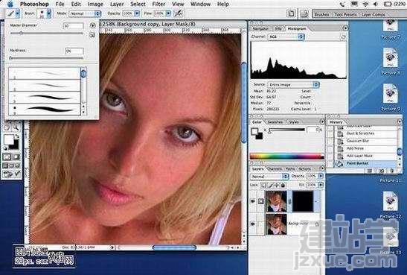407x275 pixels.
Task: Click the foreground color in Color palette
Action: (254, 131)
